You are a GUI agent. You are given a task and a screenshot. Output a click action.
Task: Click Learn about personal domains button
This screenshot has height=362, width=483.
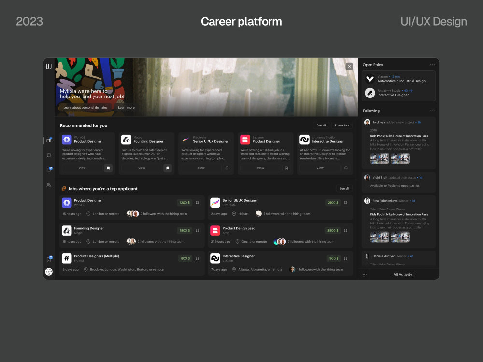pos(85,108)
